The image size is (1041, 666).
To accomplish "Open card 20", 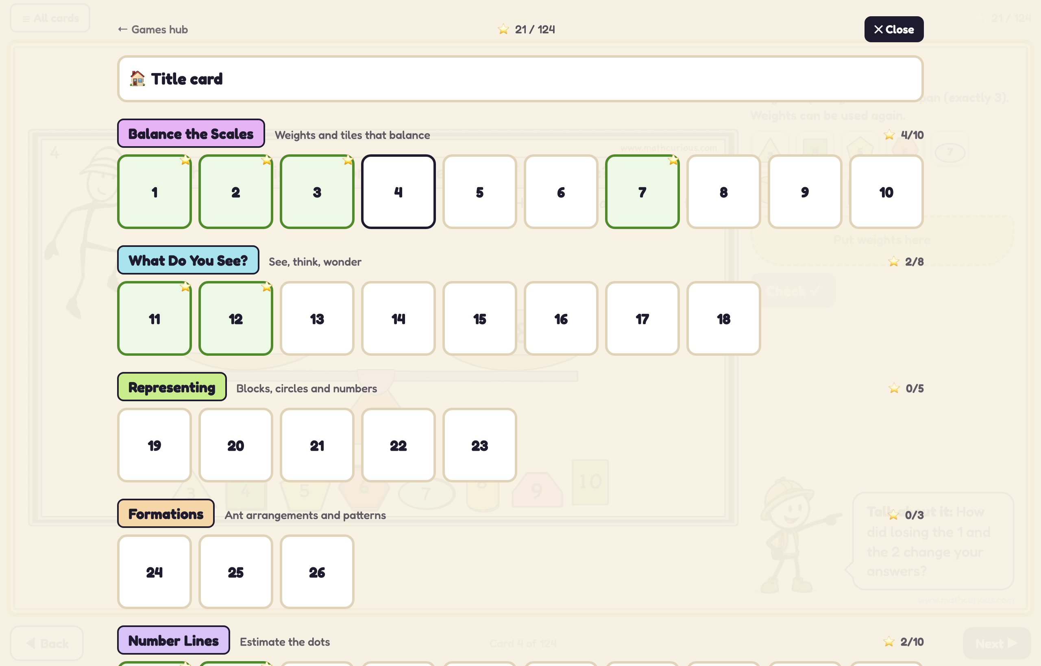I will [236, 445].
